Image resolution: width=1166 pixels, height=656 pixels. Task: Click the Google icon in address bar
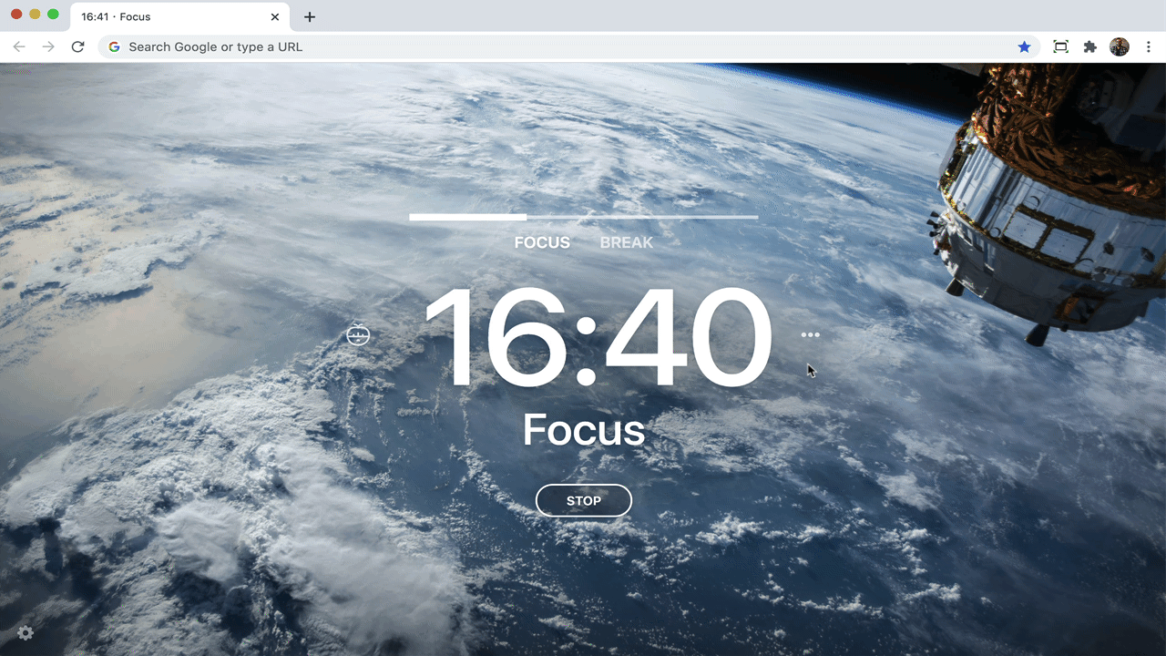point(114,46)
